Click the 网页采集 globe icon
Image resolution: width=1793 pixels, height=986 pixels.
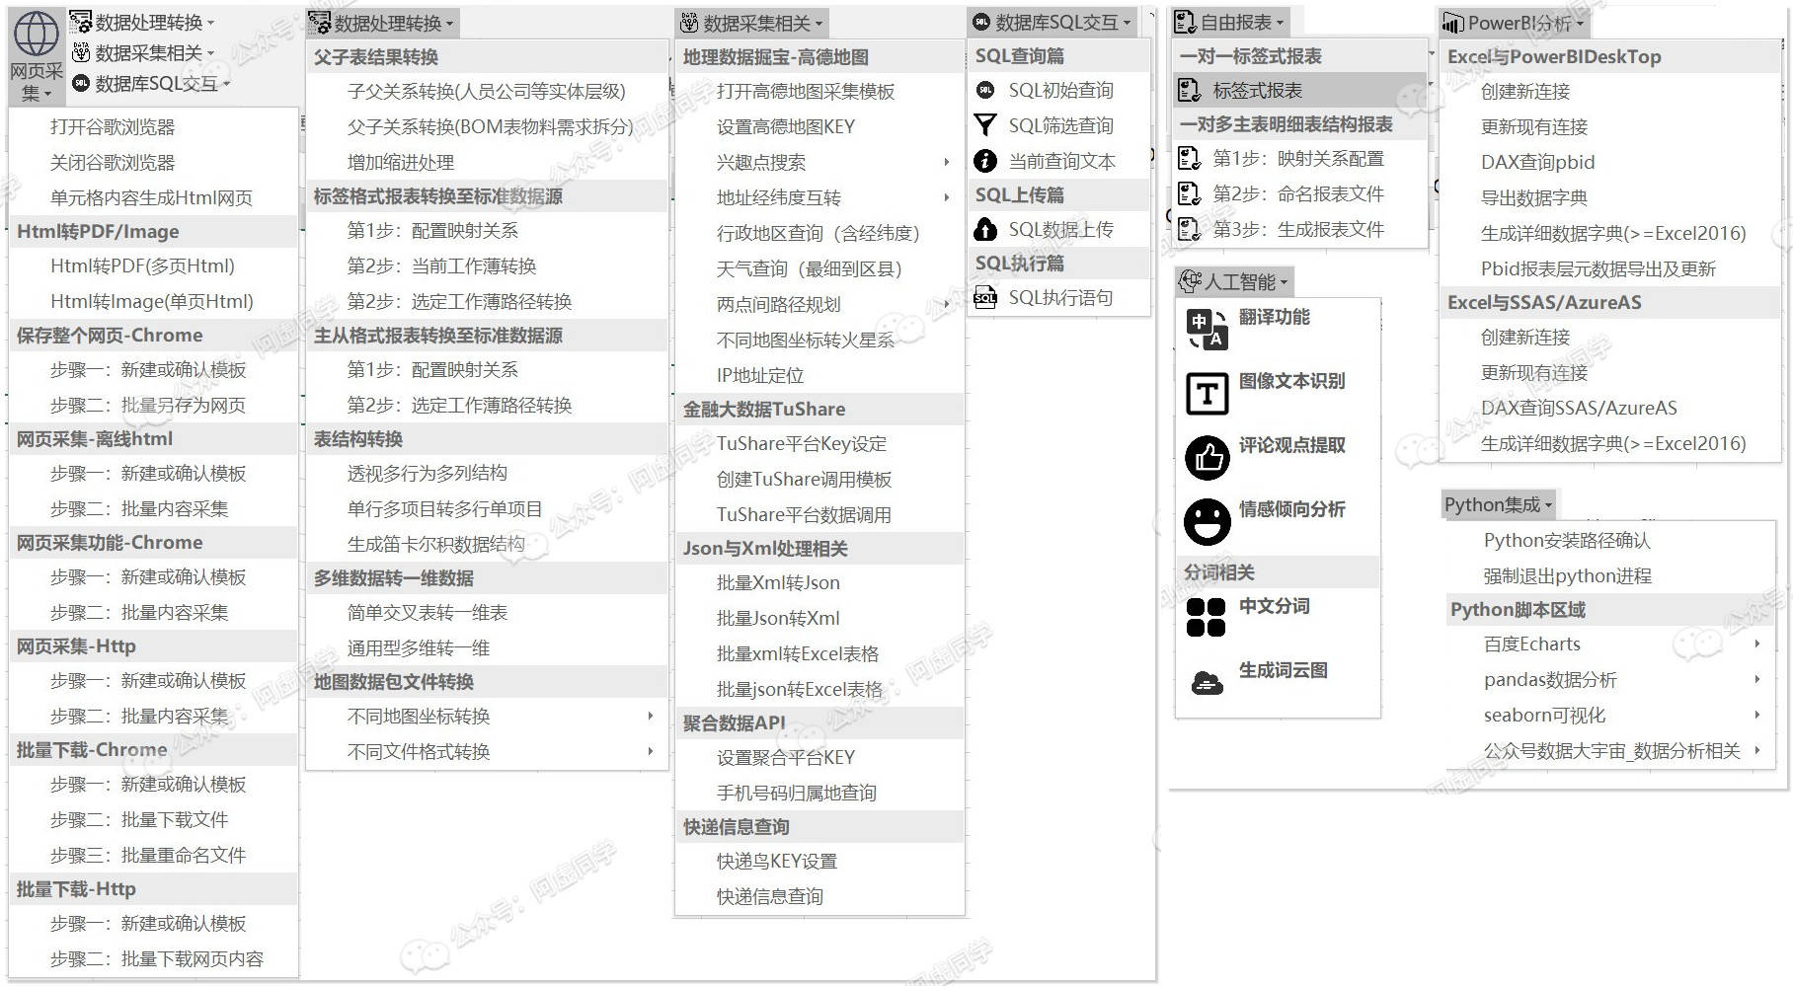tap(36, 34)
